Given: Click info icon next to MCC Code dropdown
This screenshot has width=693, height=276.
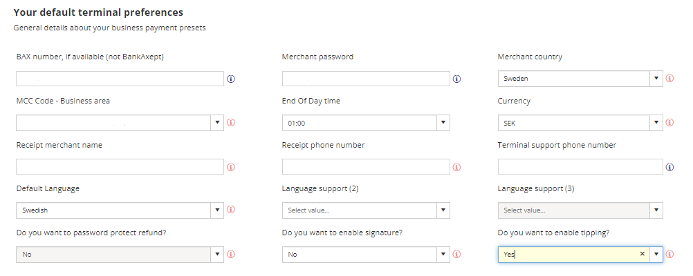Looking at the screenshot, I should point(231,123).
